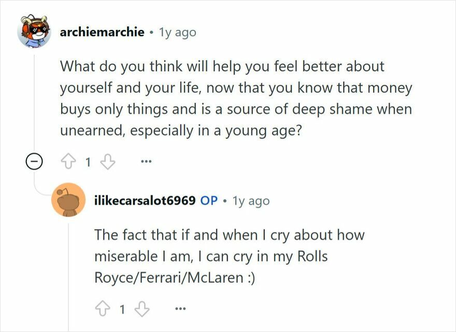Open more options for archiemarchie's comment

click(146, 161)
